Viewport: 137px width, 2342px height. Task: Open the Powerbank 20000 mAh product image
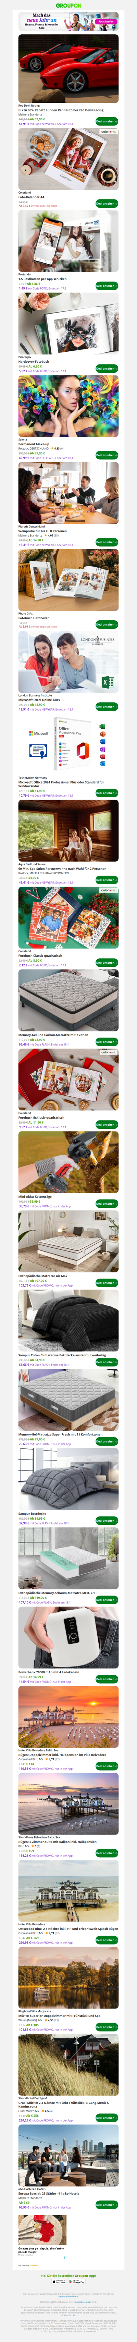[68, 1635]
